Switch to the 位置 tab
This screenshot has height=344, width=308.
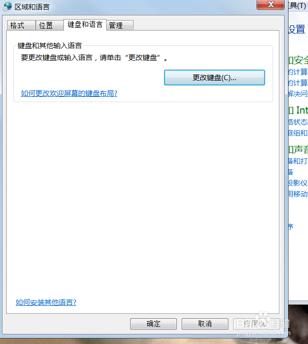click(50, 25)
